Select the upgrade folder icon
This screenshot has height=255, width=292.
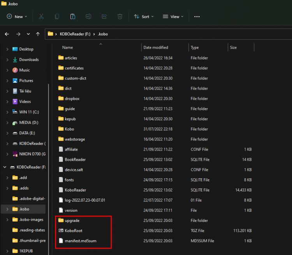click(x=61, y=220)
